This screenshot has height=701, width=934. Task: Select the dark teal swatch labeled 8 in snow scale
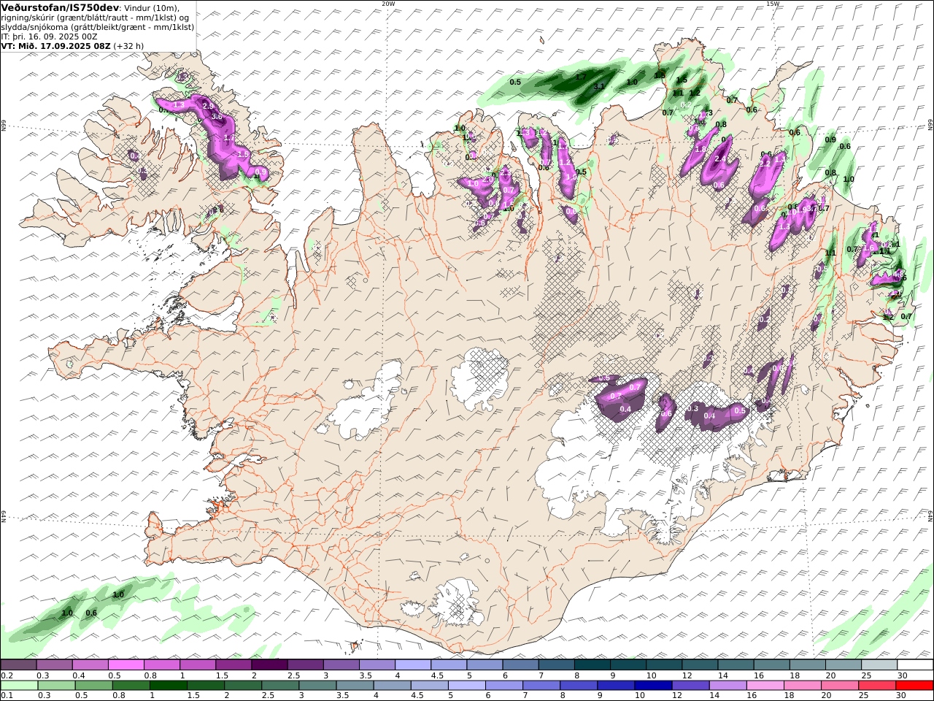click(592, 665)
